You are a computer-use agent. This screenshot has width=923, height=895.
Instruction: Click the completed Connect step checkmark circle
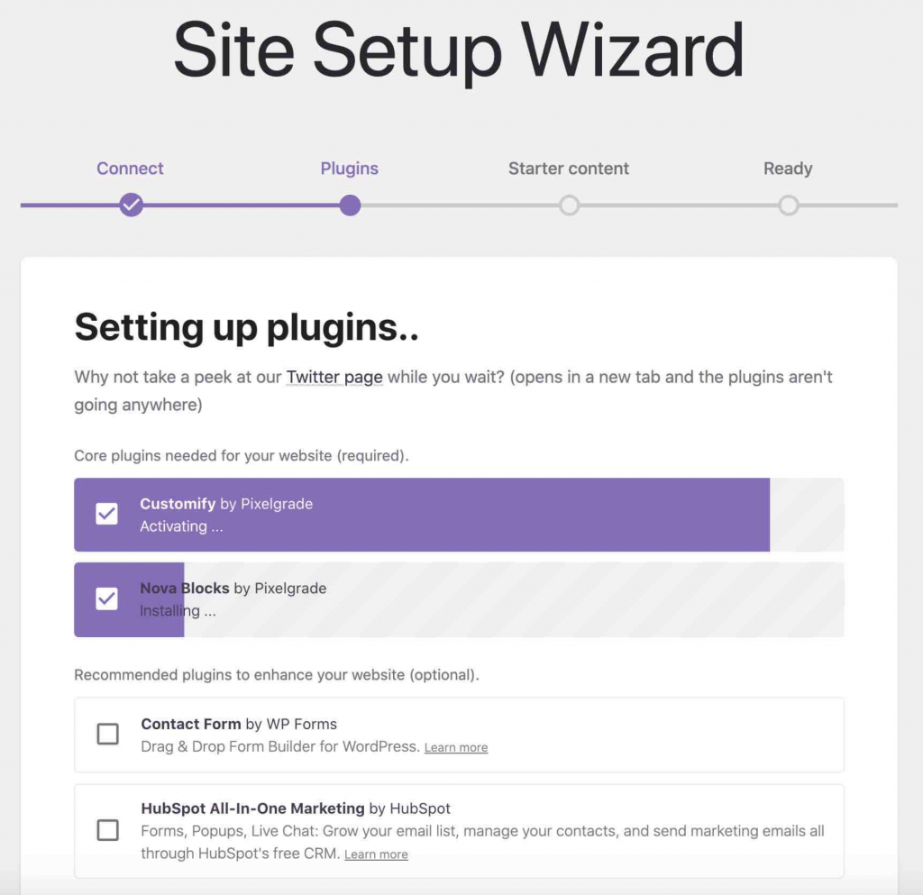pos(131,205)
